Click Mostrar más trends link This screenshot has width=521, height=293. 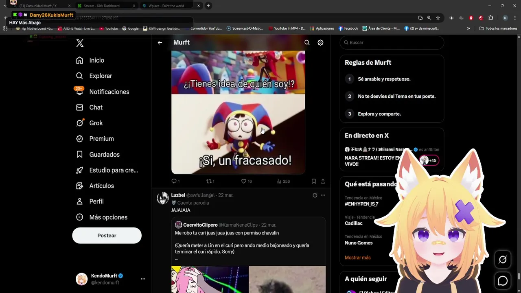358,258
